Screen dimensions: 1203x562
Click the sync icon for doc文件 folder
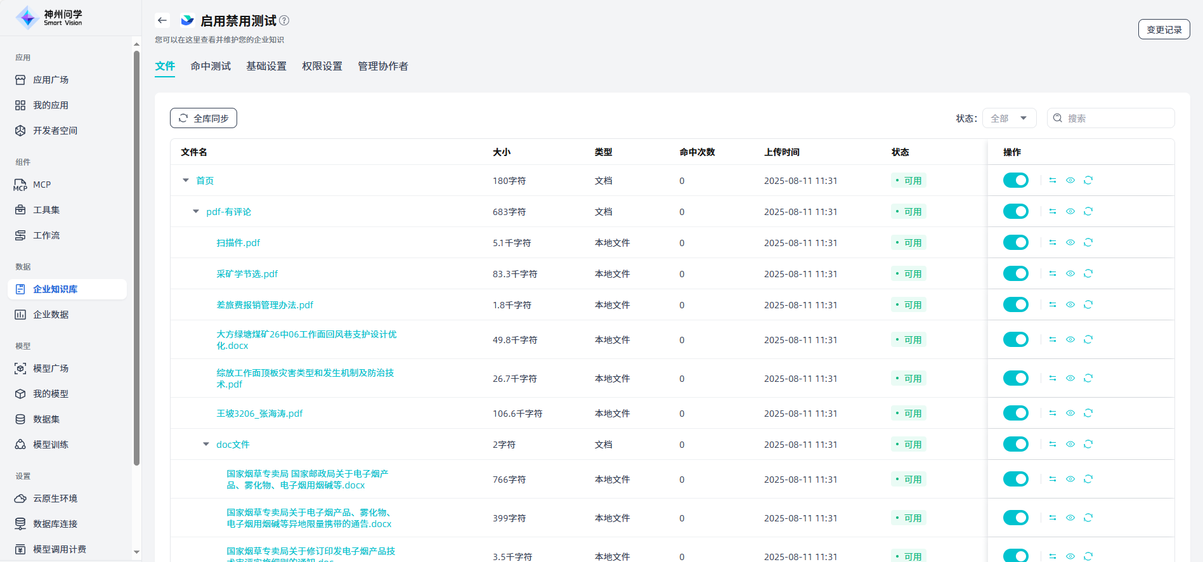pyautogui.click(x=1088, y=444)
